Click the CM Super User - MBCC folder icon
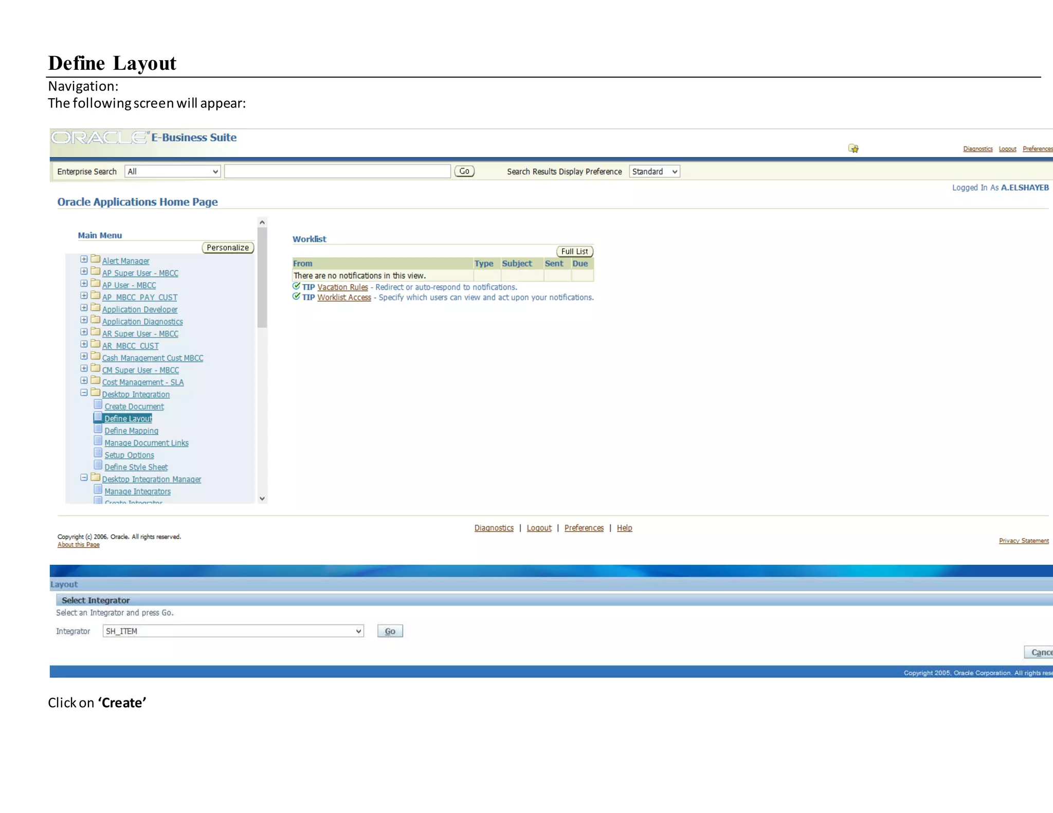Screen dimensions: 1053x813 point(96,368)
